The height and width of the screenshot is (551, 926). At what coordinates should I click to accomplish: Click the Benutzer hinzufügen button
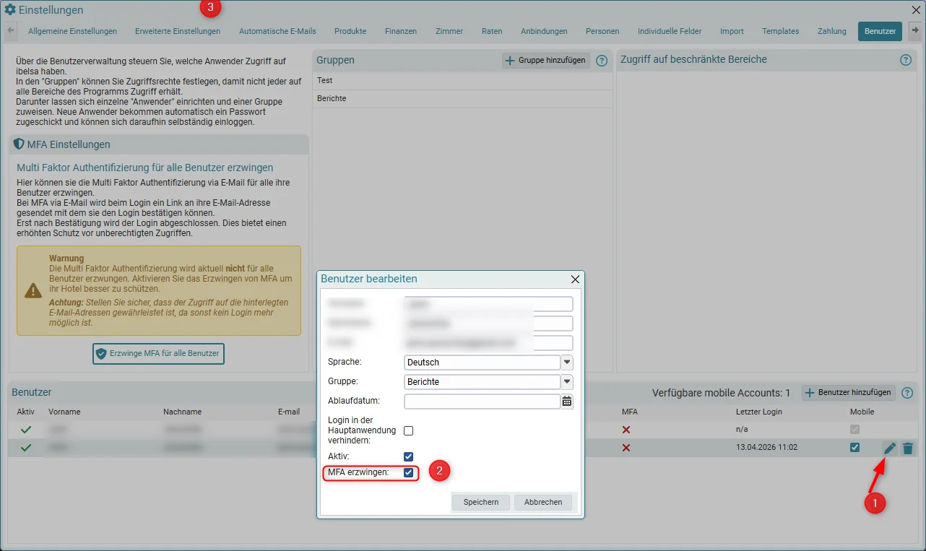[849, 393]
